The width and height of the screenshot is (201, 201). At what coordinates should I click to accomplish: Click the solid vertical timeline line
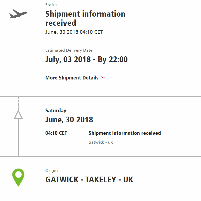18,137
